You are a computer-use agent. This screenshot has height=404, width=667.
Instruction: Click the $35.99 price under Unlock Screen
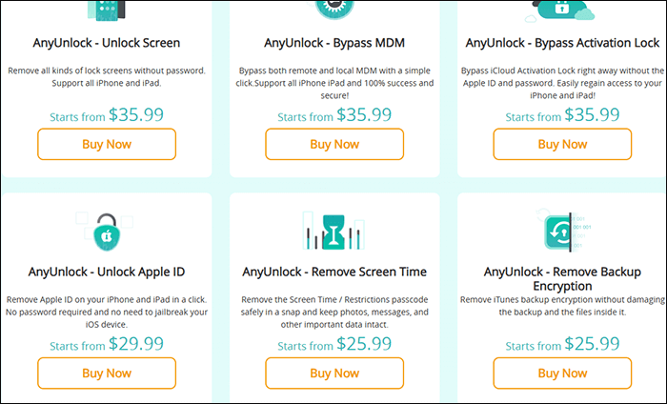pos(136,115)
